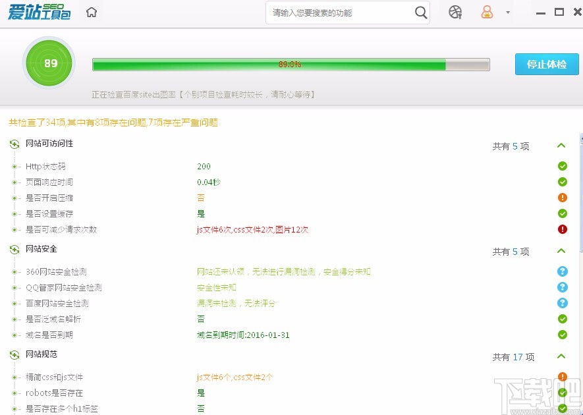Viewport: 583px width, 415px height.
Task: Click the green check icon for Http状态码
Action: click(562, 166)
